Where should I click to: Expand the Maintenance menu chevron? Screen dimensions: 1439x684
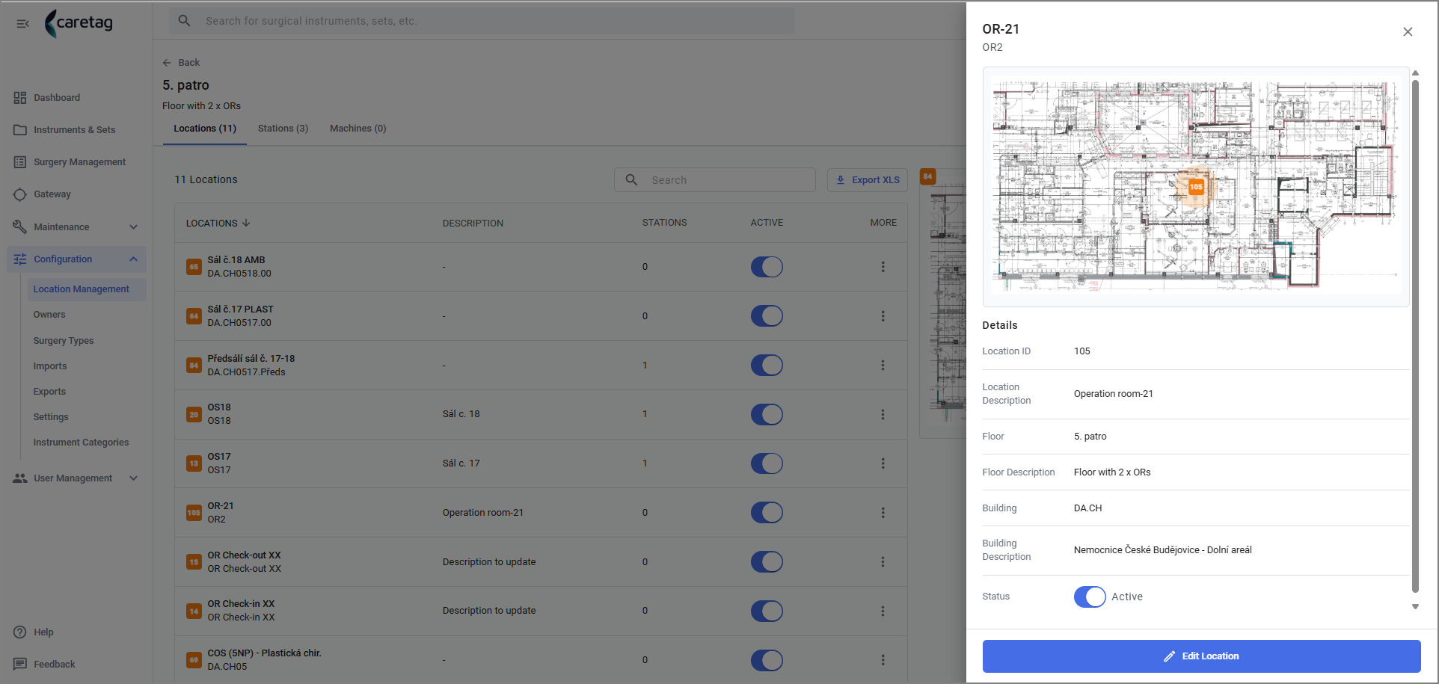[133, 227]
